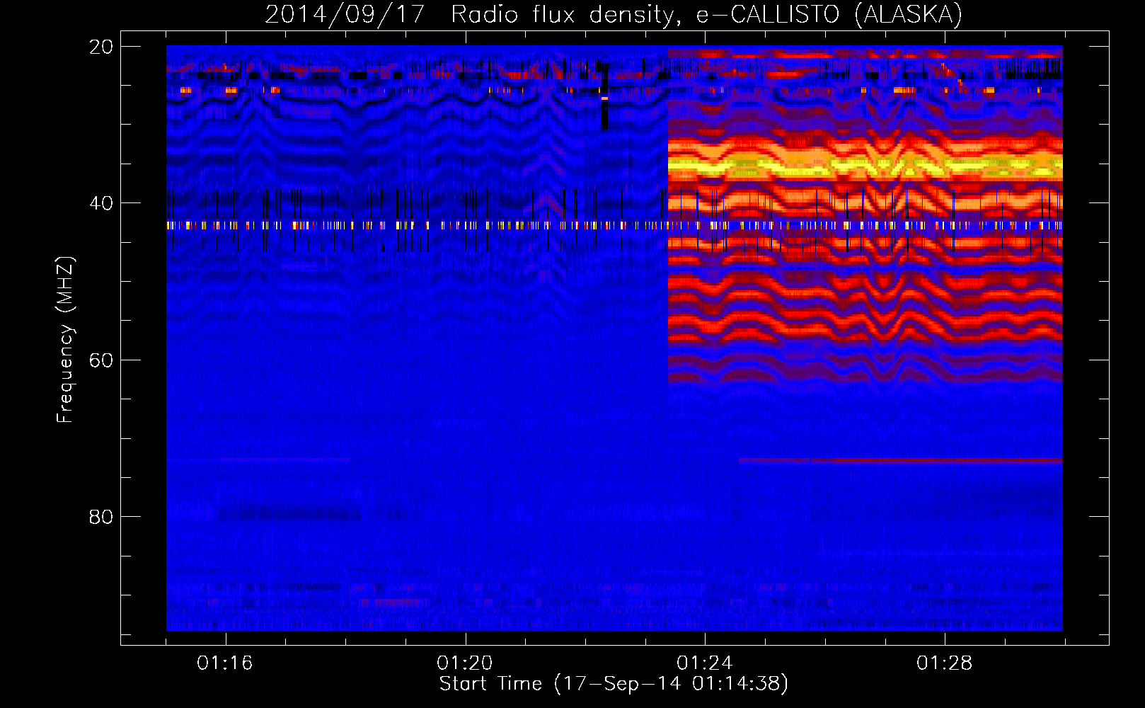Click the frequency tick label "60"

[101, 360]
